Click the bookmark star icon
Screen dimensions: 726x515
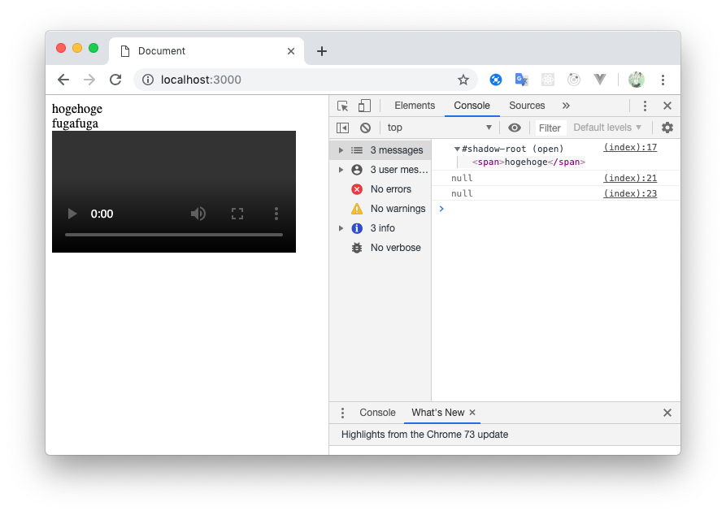(463, 80)
